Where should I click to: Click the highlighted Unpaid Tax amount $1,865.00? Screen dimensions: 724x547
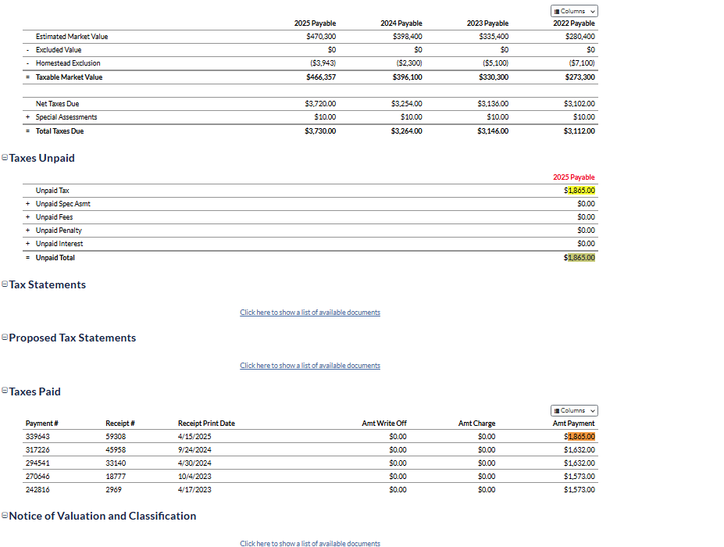[x=580, y=191]
